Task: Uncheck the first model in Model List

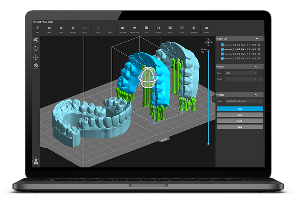Action: point(223,45)
